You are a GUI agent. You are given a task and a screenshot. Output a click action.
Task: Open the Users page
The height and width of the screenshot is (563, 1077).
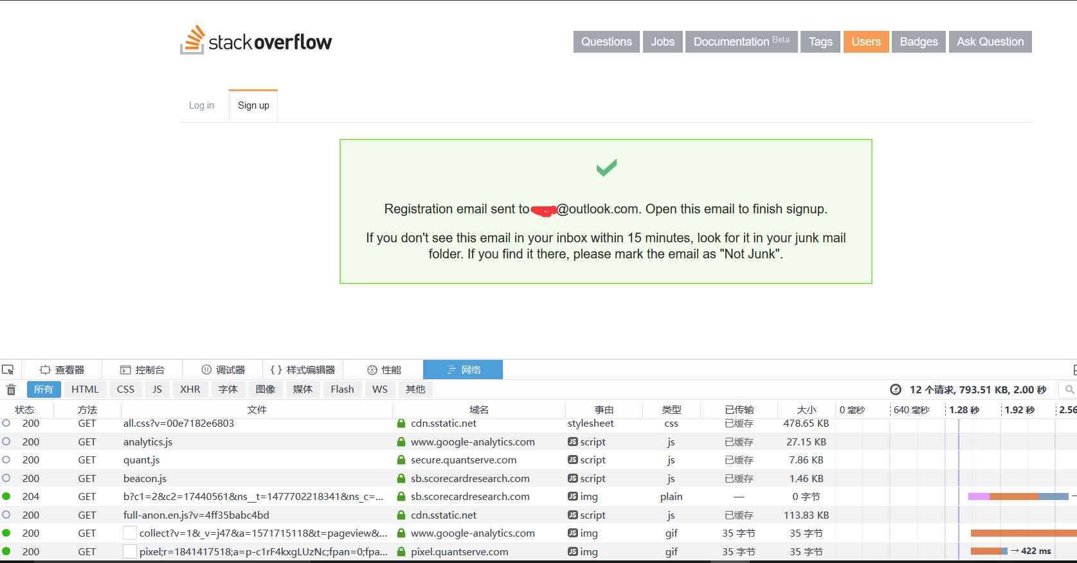(x=866, y=42)
